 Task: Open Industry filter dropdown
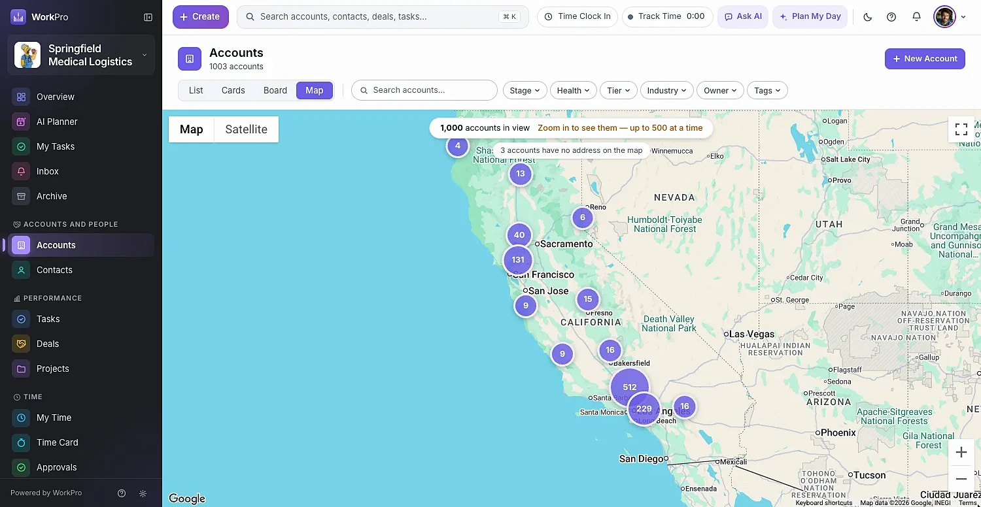(667, 90)
